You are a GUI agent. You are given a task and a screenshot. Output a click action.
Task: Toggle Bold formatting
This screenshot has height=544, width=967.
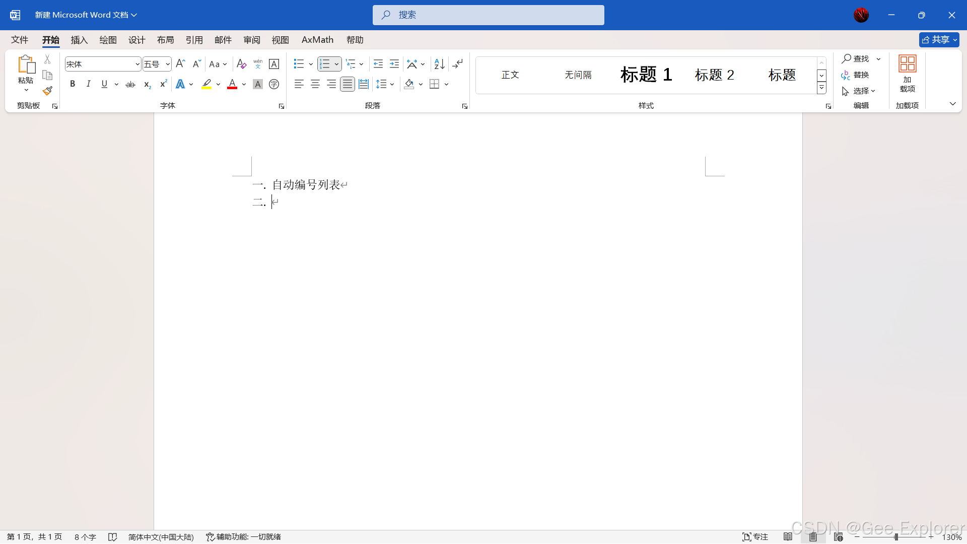pyautogui.click(x=73, y=84)
